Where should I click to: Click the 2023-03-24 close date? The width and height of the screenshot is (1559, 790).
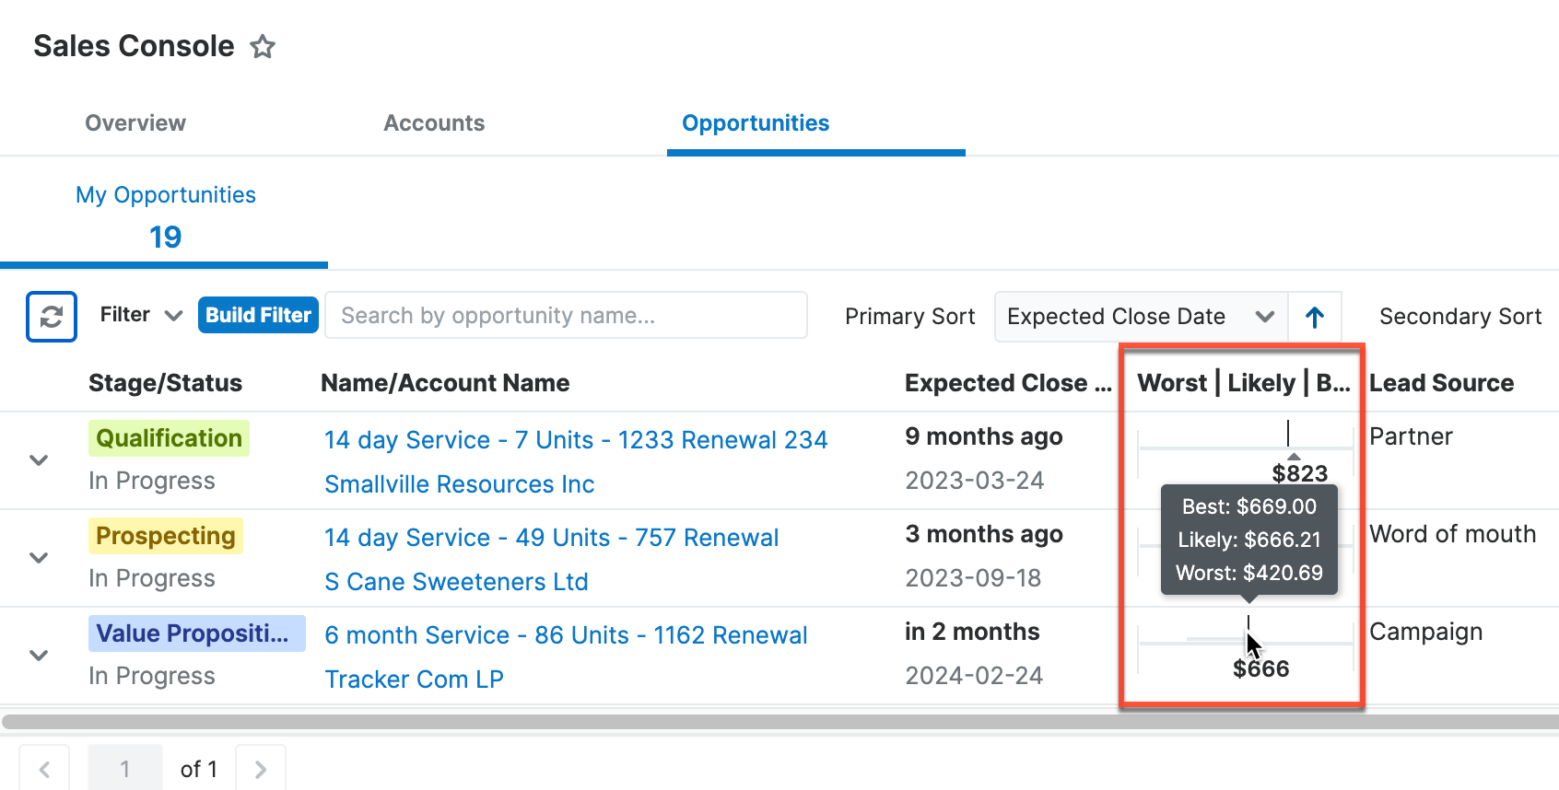[974, 481]
